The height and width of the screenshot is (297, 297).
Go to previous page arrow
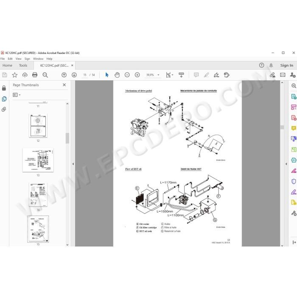tap(64, 75)
